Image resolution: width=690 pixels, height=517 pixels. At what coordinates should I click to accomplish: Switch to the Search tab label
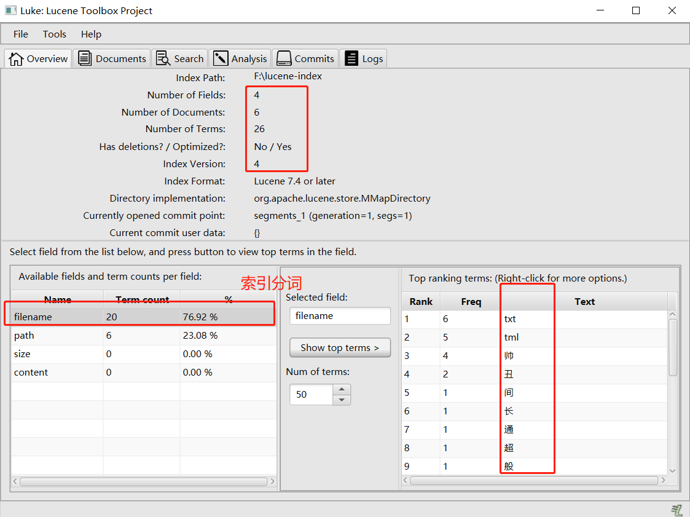click(x=189, y=58)
